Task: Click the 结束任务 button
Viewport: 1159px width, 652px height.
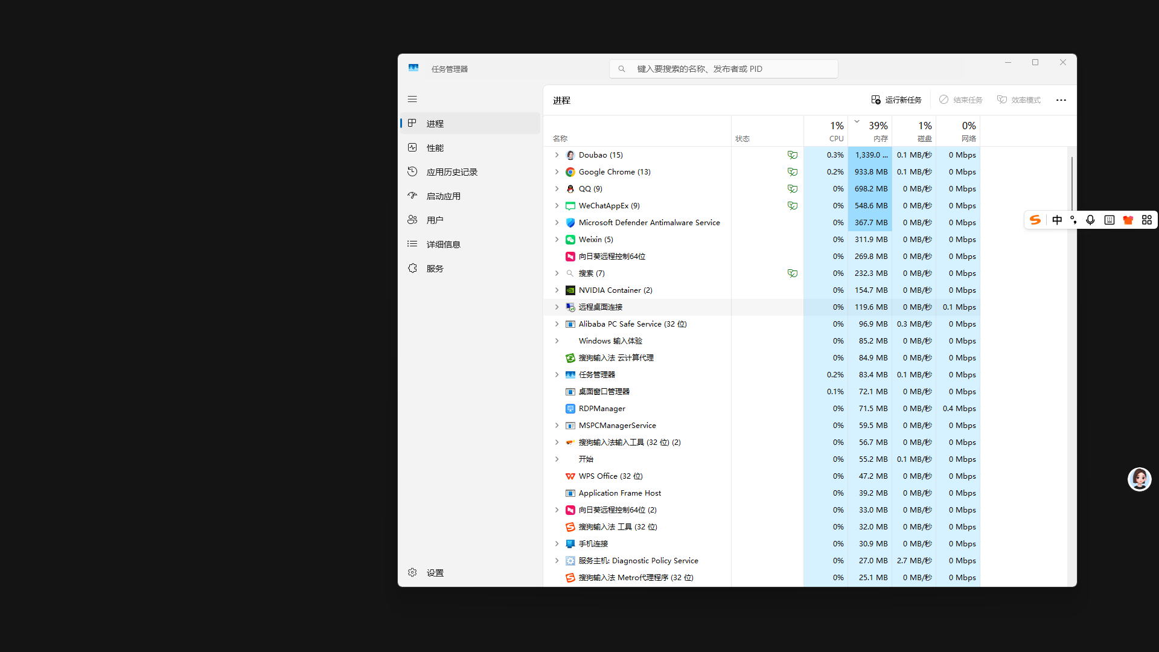Action: tap(961, 100)
